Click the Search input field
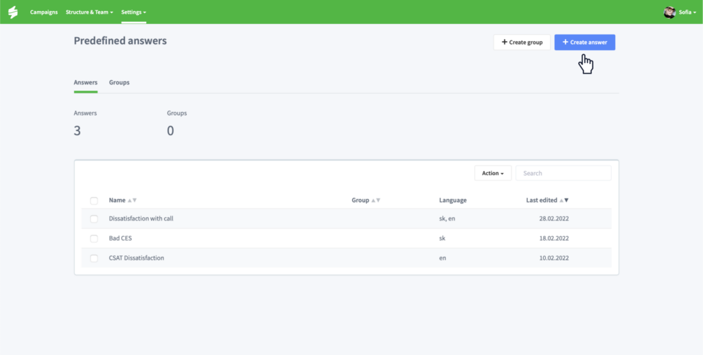This screenshot has height=355, width=703. pos(563,173)
